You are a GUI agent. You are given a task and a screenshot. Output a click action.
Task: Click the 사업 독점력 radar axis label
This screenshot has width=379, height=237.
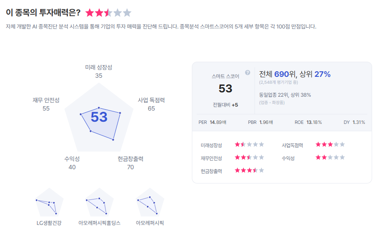[x=151, y=100]
